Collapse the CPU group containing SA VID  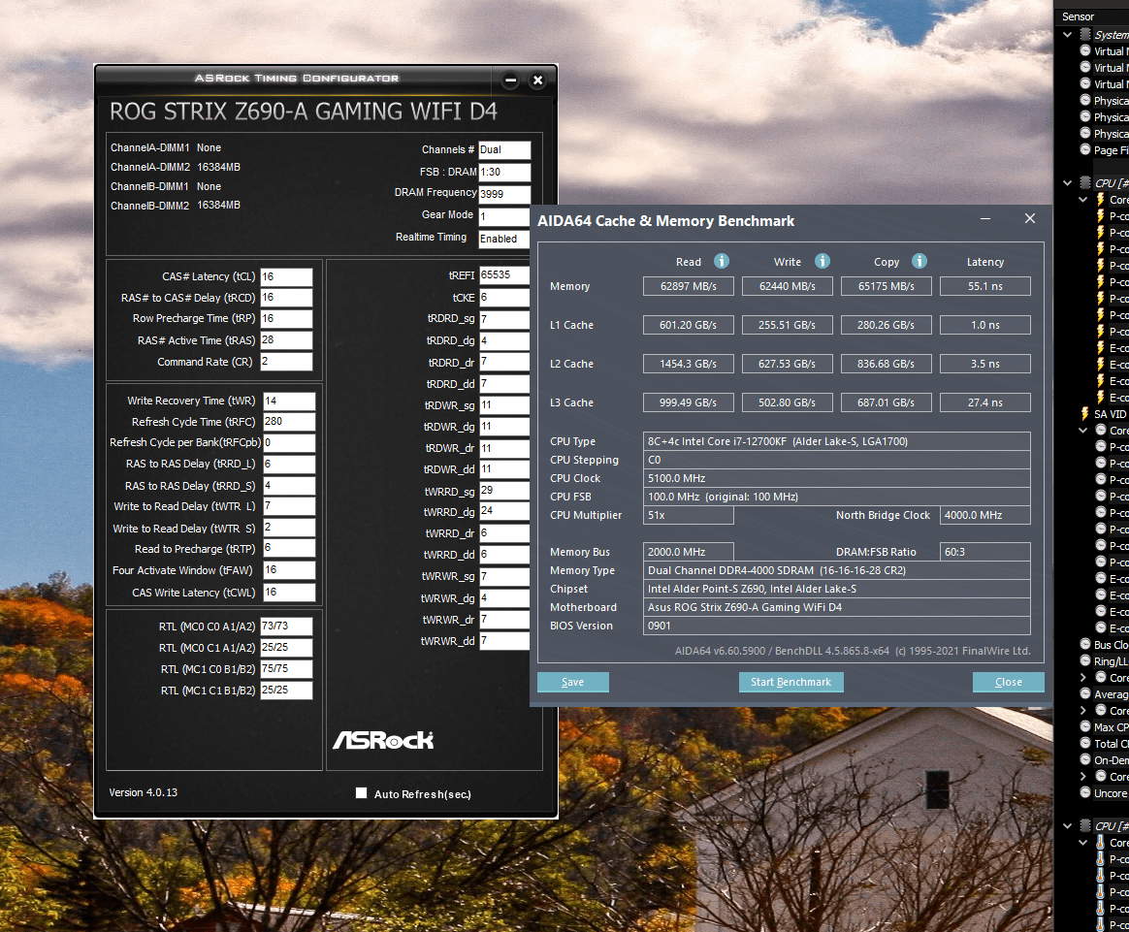pos(1068,182)
